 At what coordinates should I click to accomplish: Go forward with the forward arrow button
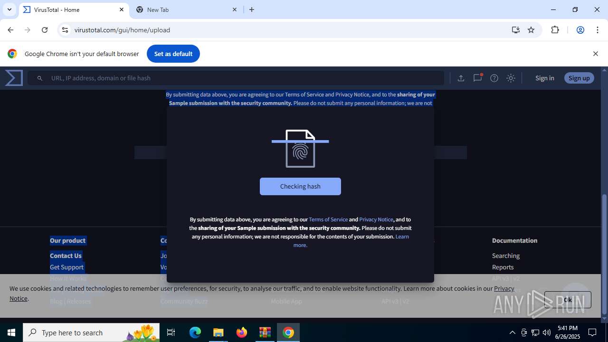[28, 30]
